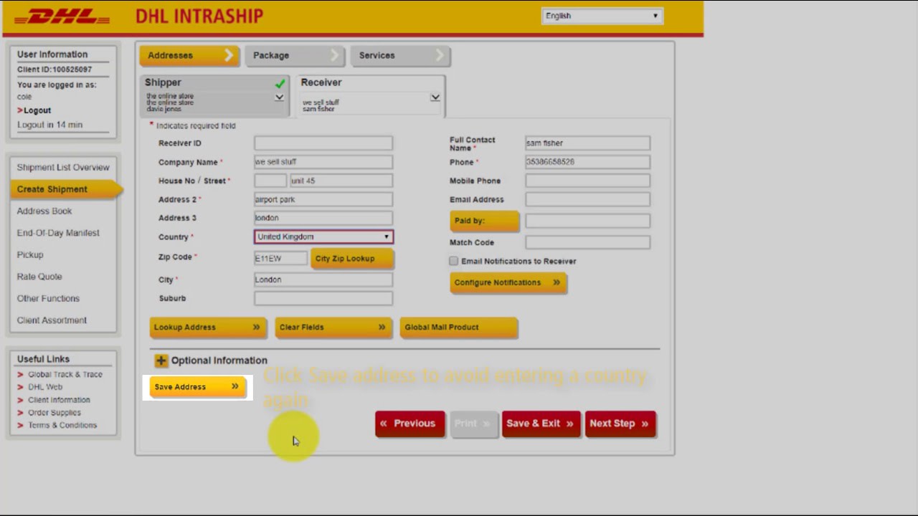Viewport: 918px width, 516px height.
Task: Click the plus icon beside Optional Information
Action: tap(161, 360)
